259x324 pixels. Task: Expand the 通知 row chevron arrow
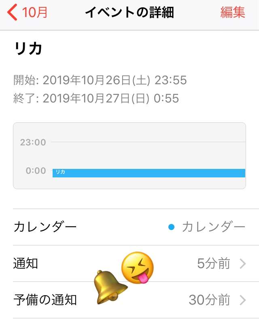click(x=243, y=264)
